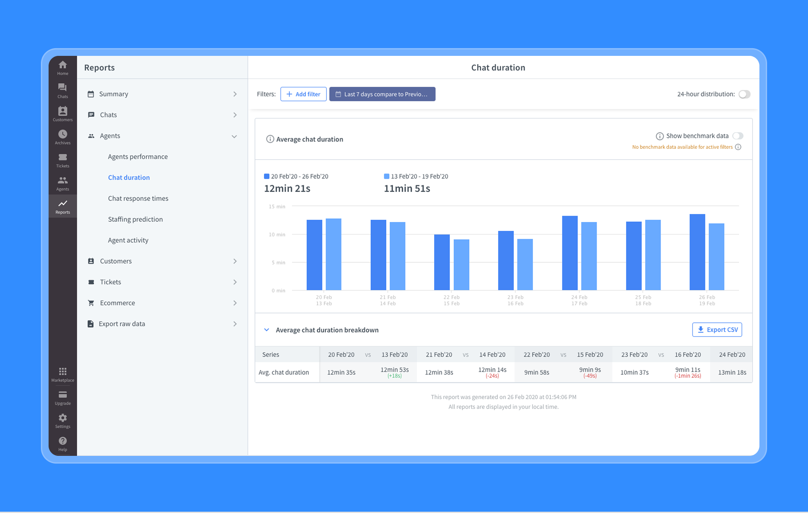Click the dark blue 20-26 Feb legend swatch
Screen dimensions: 808x513
267,176
